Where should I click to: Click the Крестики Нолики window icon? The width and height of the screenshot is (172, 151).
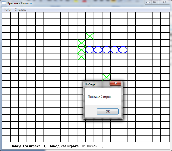pos(4,3)
